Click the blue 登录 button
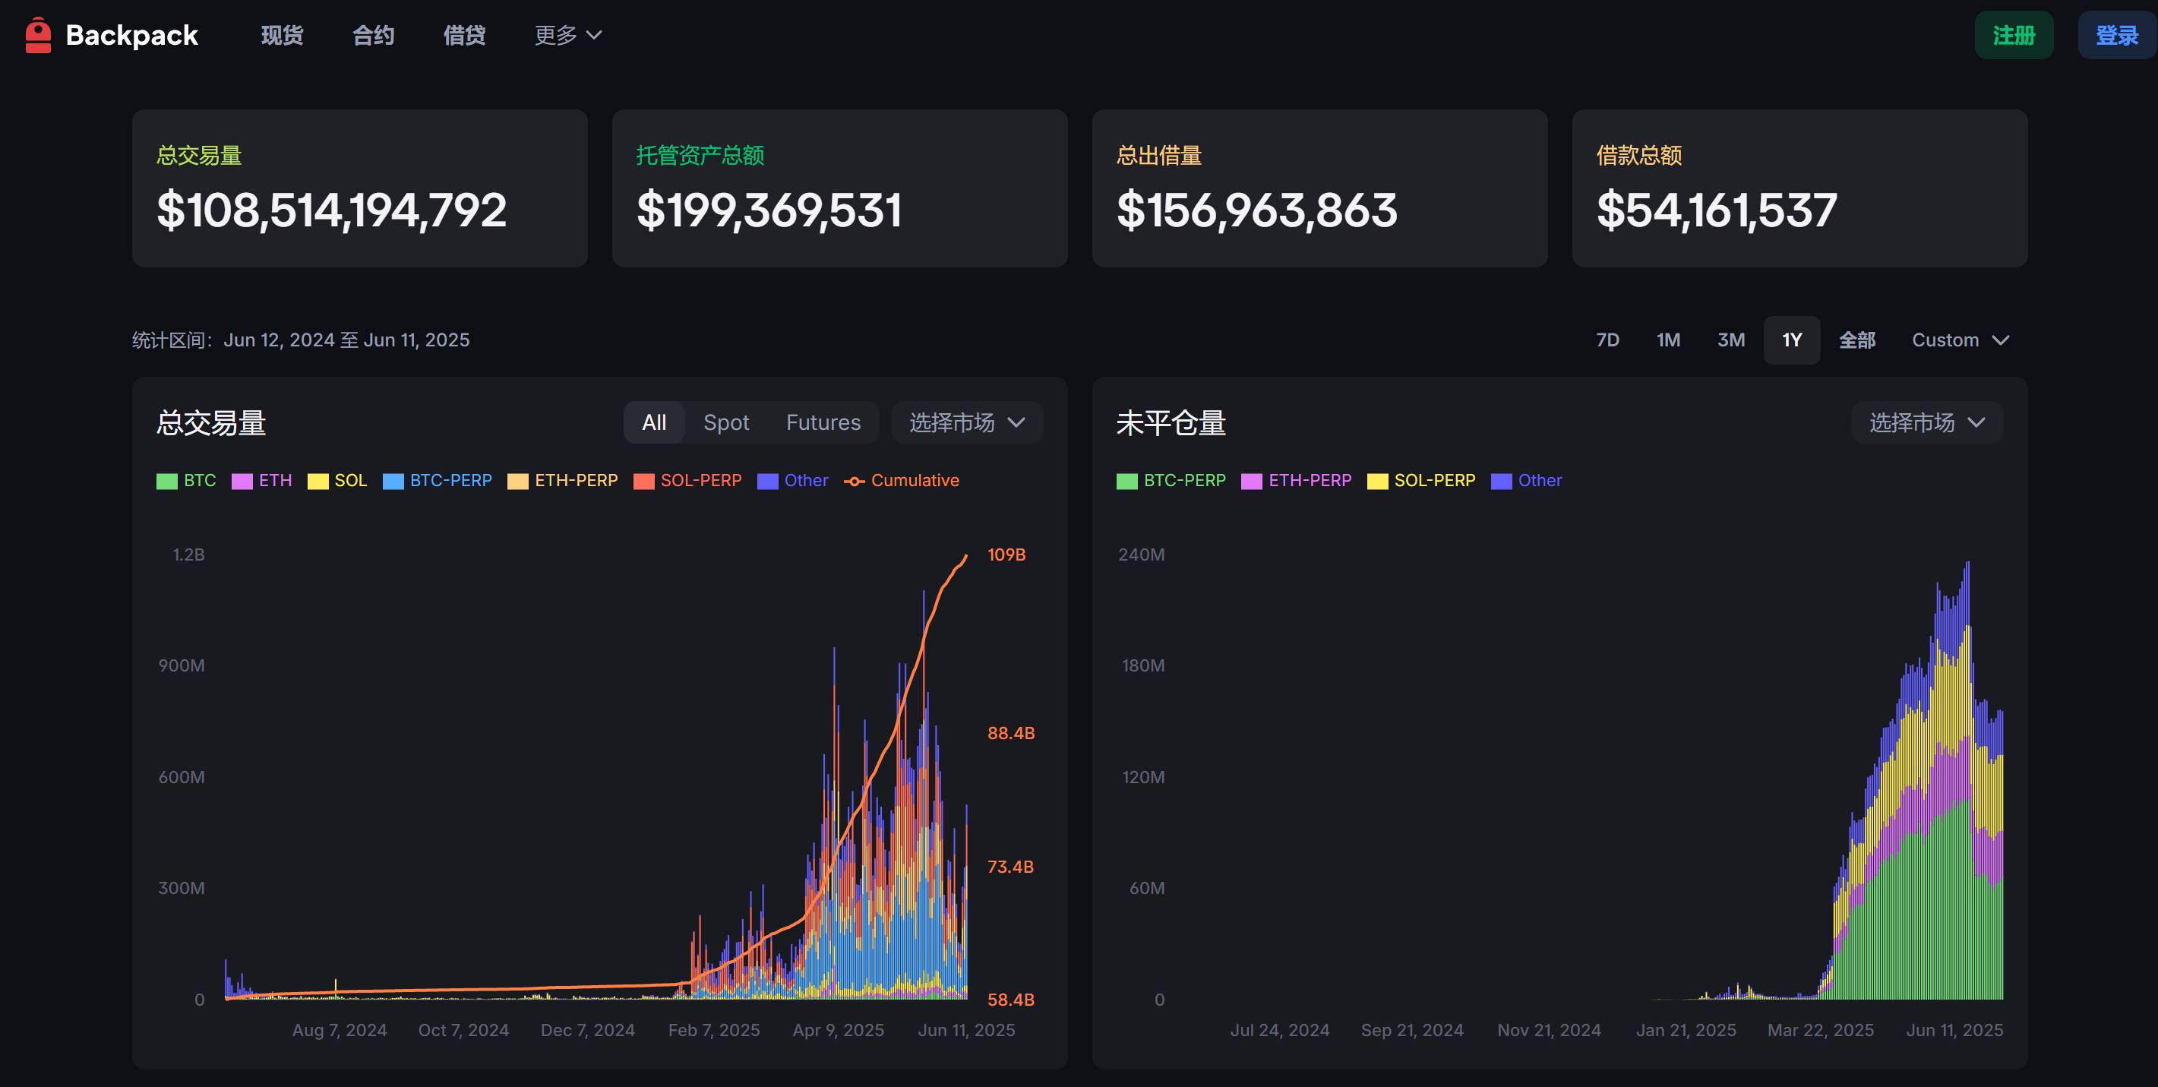Viewport: 2158px width, 1087px height. (2116, 35)
